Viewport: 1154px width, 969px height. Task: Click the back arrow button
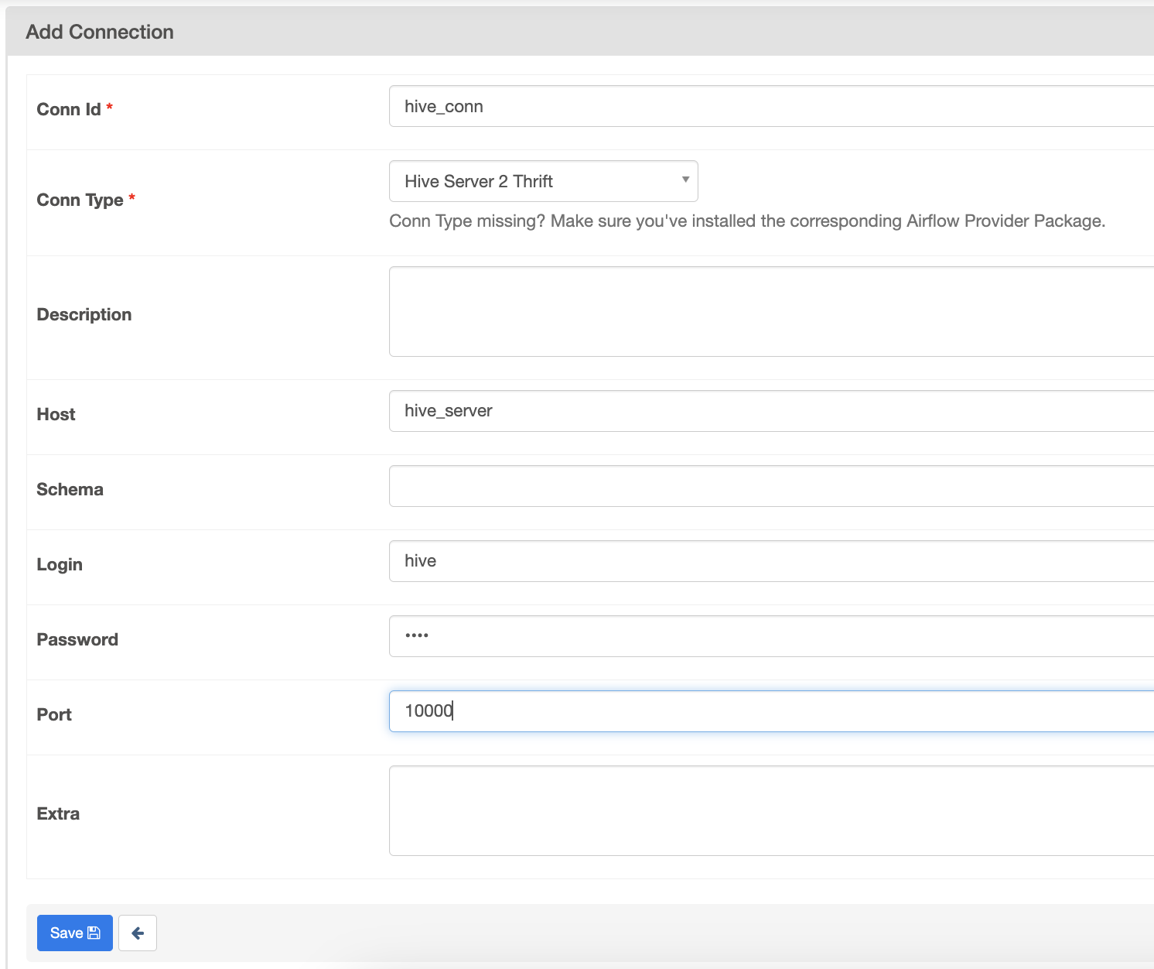138,933
